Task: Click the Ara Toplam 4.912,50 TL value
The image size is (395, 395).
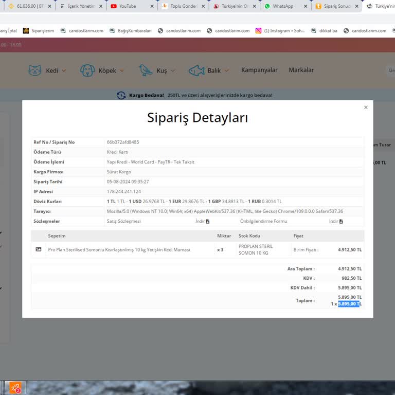Action: point(350,269)
